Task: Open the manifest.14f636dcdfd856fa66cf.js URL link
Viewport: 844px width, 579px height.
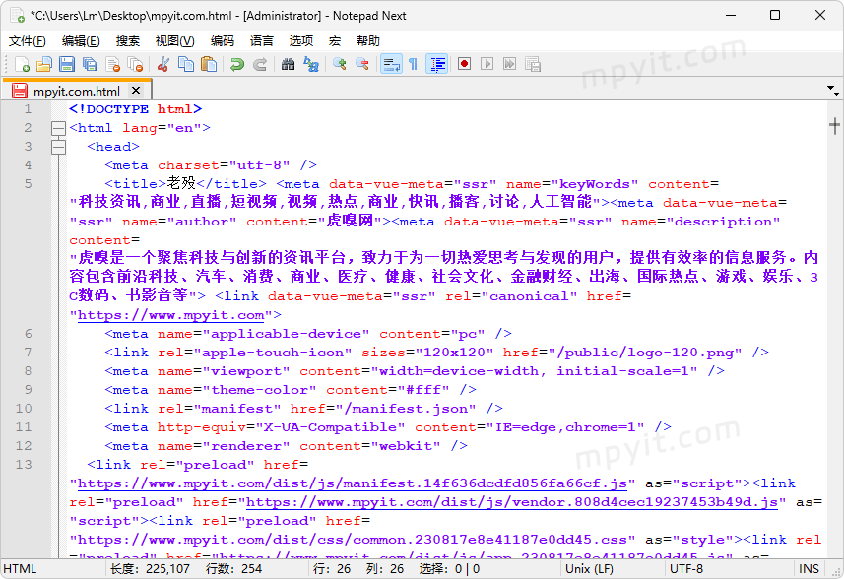Action: [353, 483]
